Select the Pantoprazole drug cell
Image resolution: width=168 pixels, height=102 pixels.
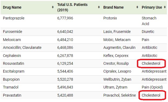pyautogui.click(x=14, y=18)
